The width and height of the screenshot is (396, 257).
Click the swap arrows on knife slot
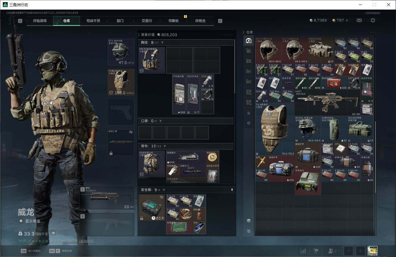131,132
